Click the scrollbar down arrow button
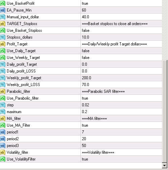The height and width of the screenshot is (170, 168). pyautogui.click(x=165, y=166)
